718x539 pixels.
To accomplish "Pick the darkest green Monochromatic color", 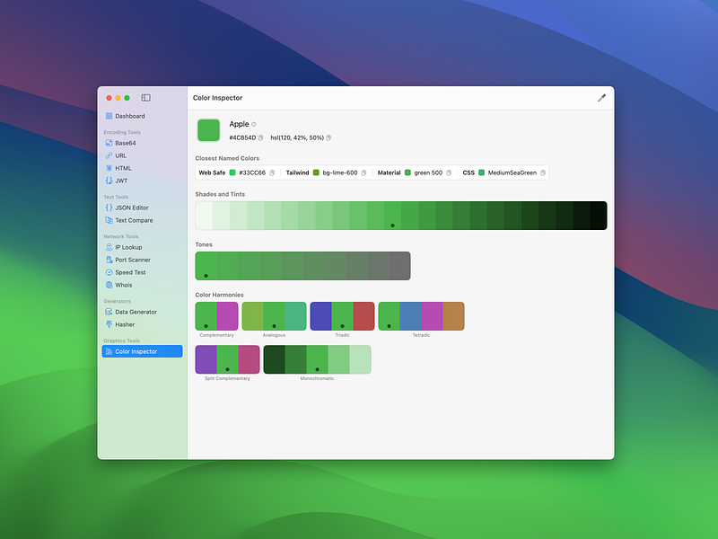I will 275,359.
